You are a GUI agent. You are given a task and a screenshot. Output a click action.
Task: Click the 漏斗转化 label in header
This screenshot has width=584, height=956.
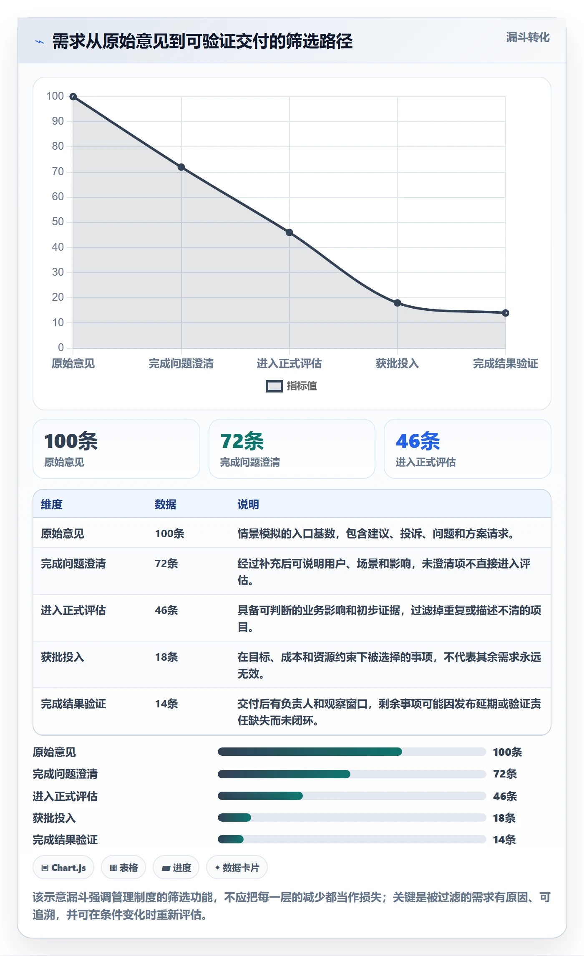point(528,38)
